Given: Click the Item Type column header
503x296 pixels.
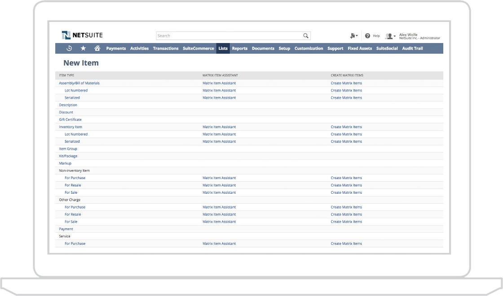Looking at the screenshot, I should click(66, 75).
